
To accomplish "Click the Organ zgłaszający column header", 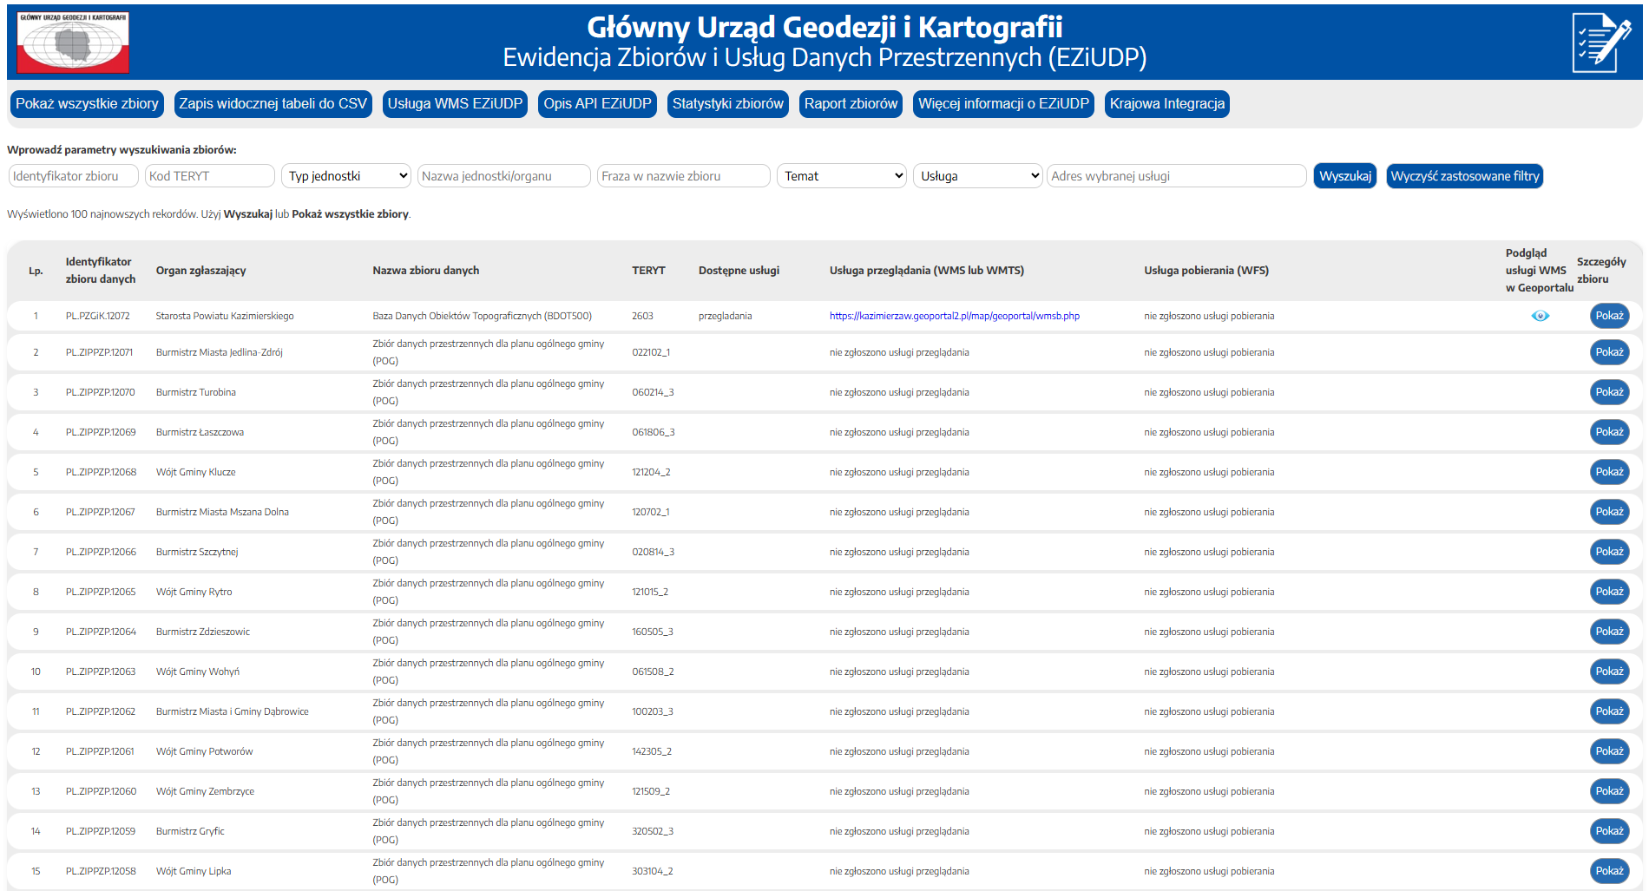I will [x=200, y=271].
